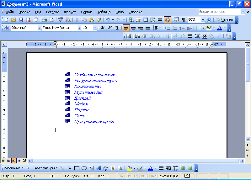This screenshot has width=251, height=180.
Task: Insert a table from the toolbar
Action: (x=146, y=20)
